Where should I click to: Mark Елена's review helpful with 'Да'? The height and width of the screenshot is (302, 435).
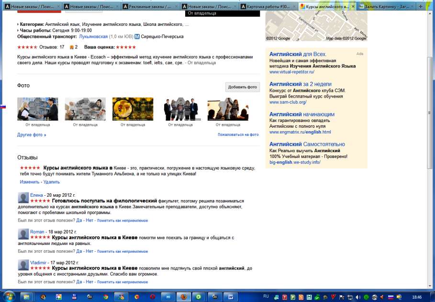point(79,220)
